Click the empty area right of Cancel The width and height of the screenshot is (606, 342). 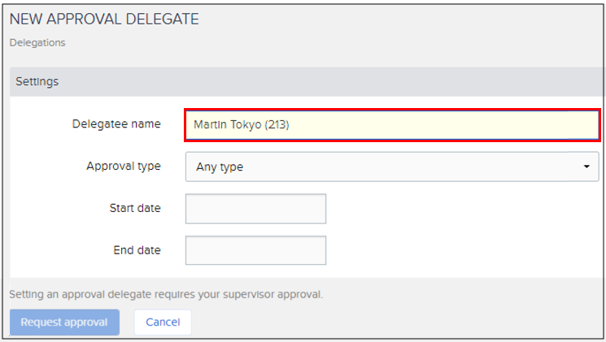coord(390,323)
